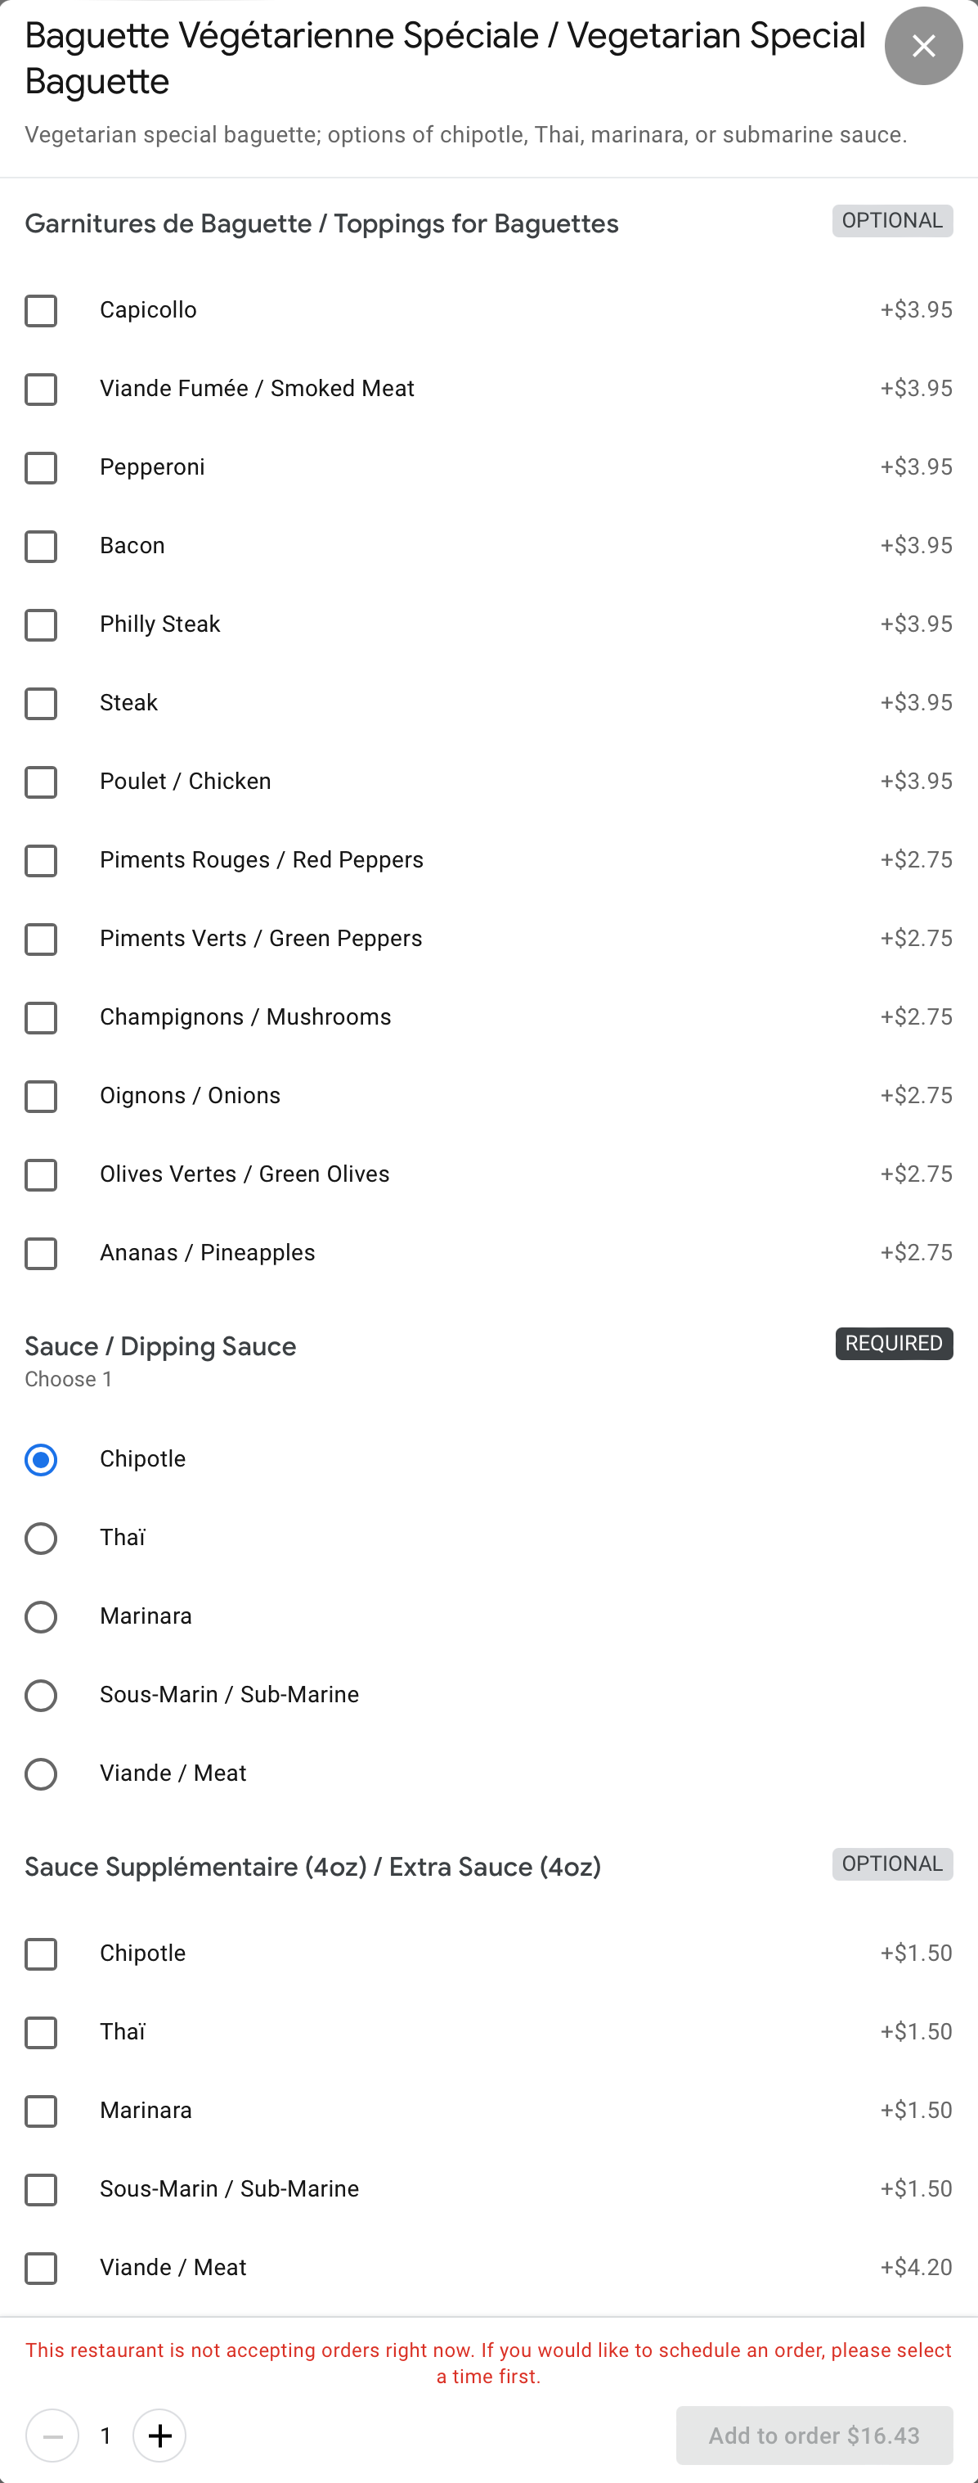Add Pepperoni topping
The image size is (978, 2483).
click(40, 467)
